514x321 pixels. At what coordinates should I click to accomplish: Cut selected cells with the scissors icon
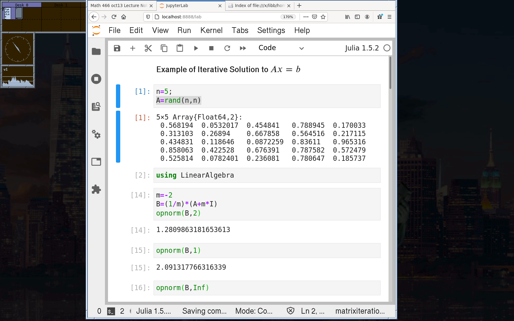coord(148,48)
